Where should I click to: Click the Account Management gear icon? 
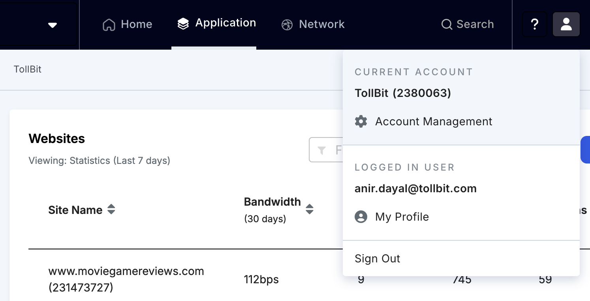coord(361,121)
